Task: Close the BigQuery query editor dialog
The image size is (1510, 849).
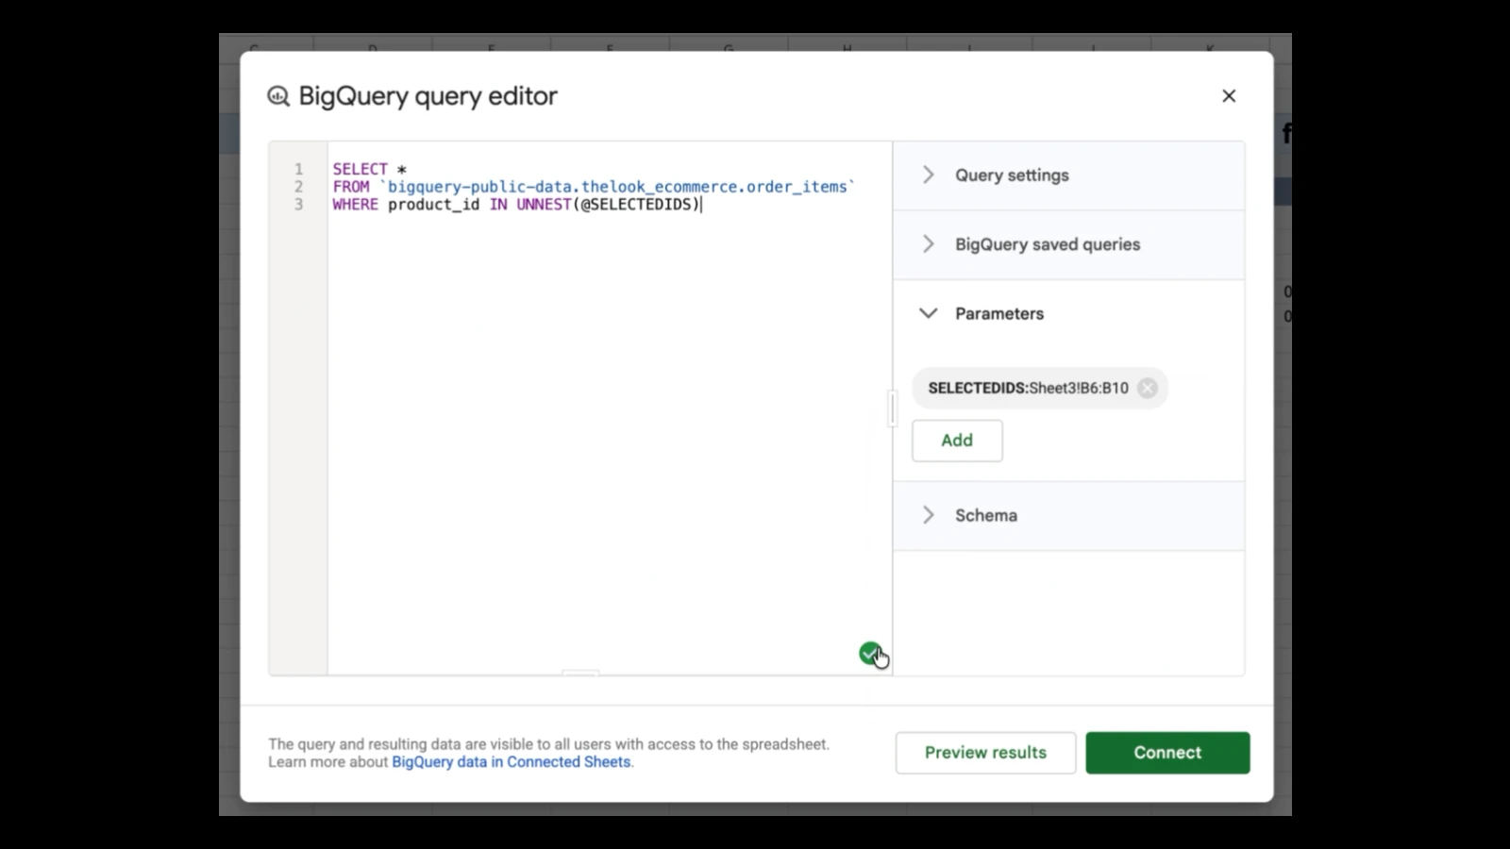Action: pos(1229,96)
